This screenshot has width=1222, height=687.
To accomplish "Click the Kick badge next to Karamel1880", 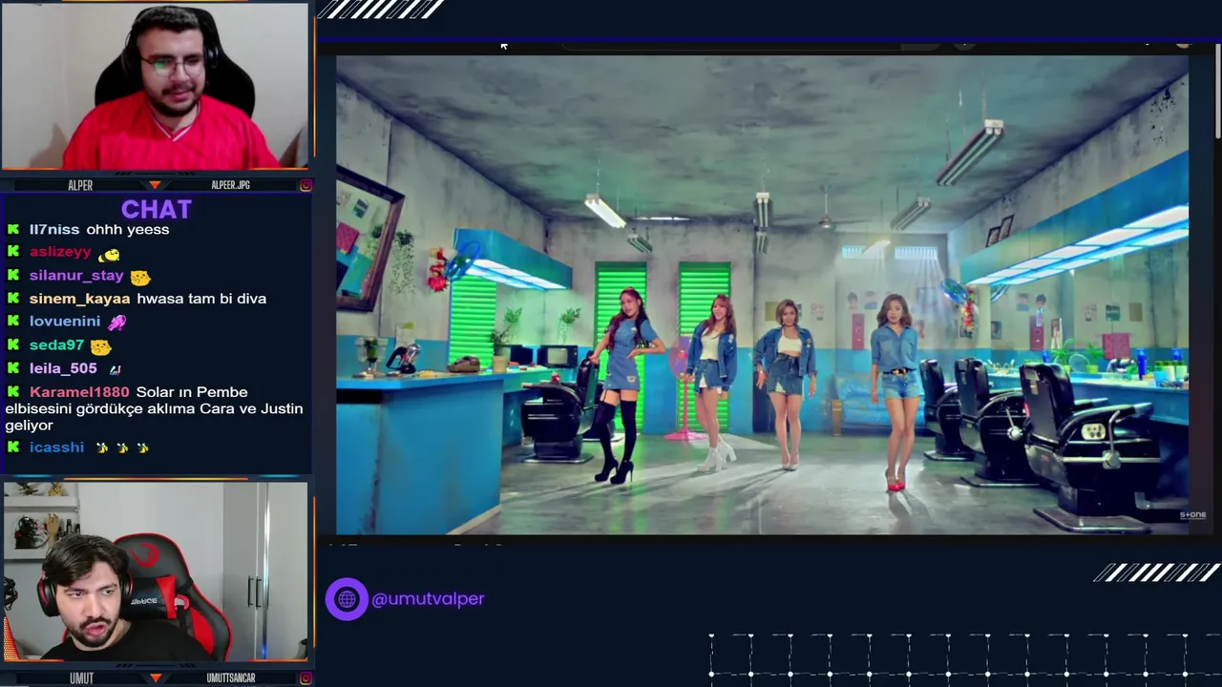I will [13, 392].
